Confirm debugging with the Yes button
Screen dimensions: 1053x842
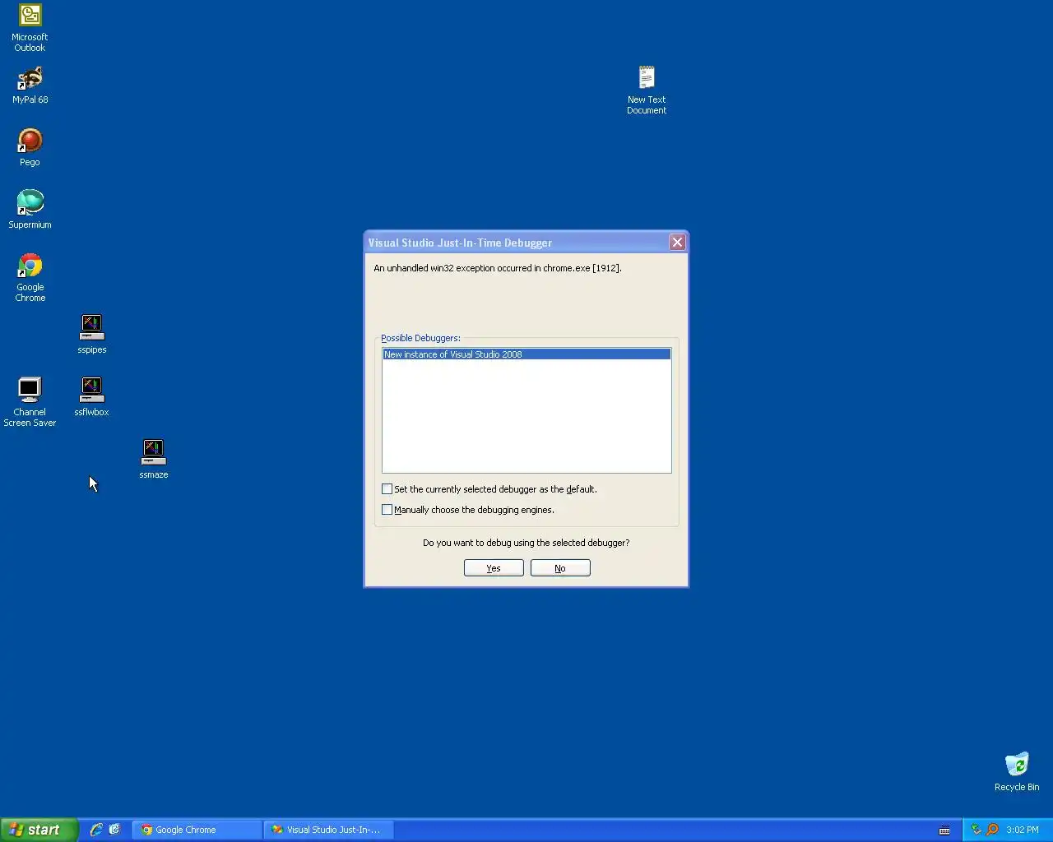(x=494, y=568)
